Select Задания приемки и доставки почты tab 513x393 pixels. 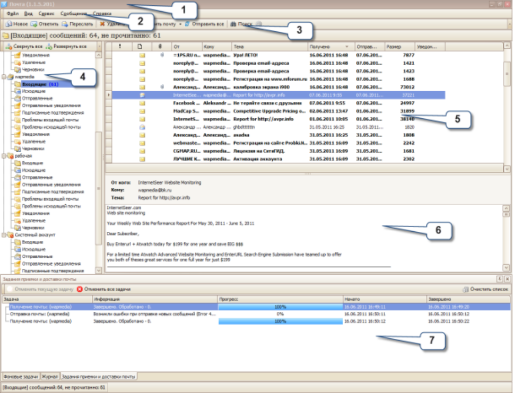click(x=99, y=377)
